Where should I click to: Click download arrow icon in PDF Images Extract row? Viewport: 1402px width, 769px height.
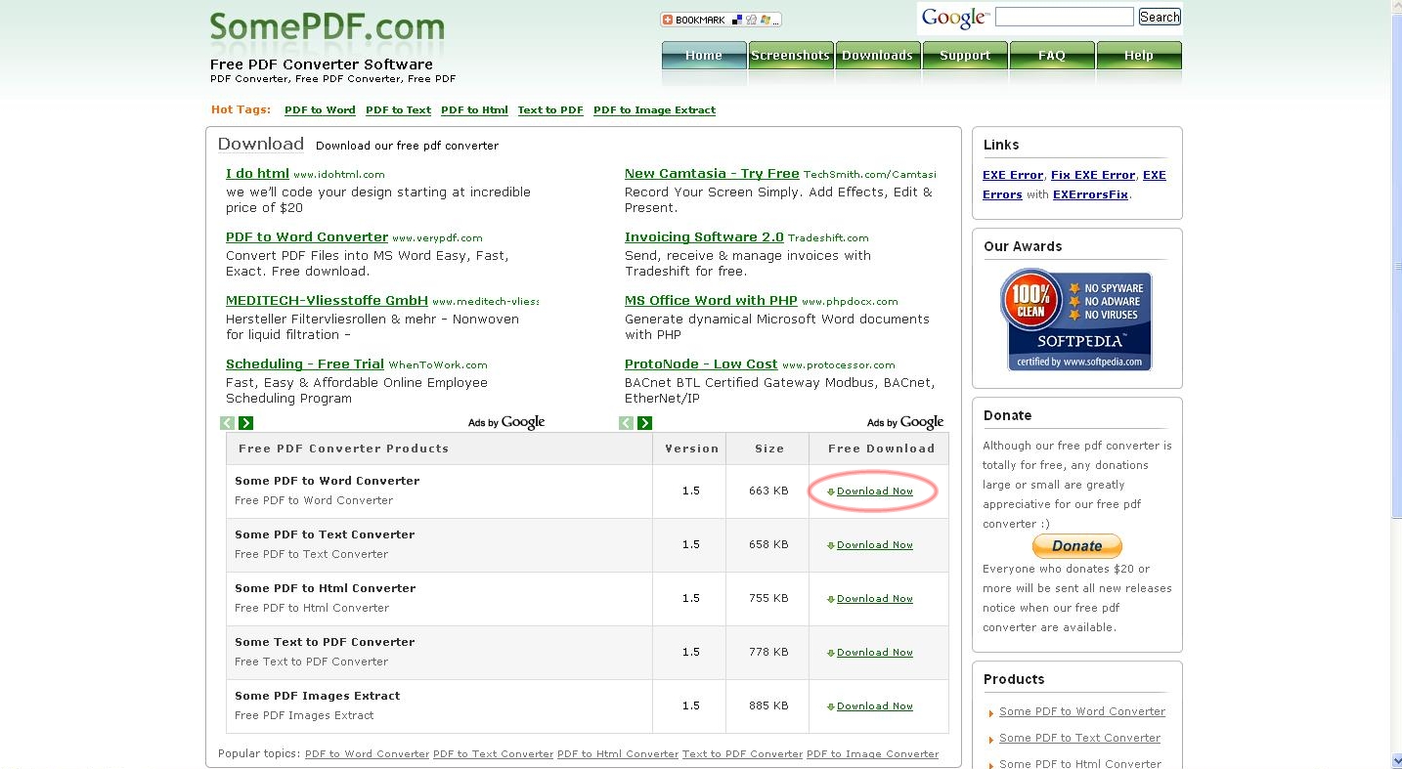831,706
